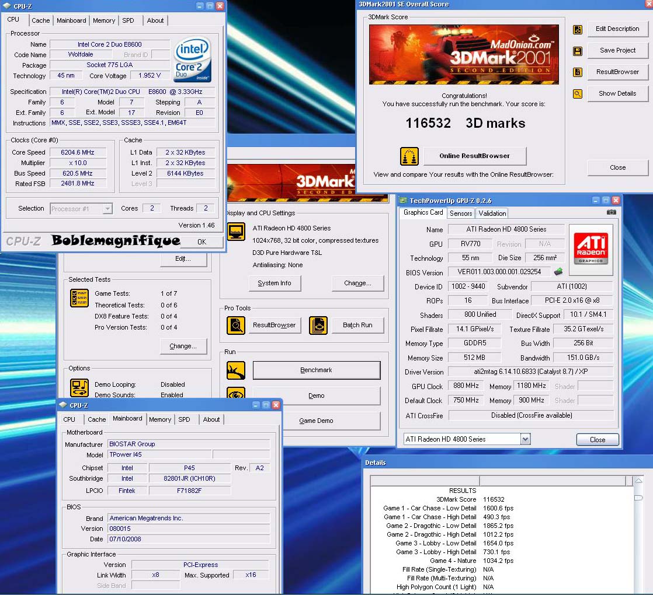Open the ATI Radeon HD 4800 card dropdown
Viewport: 653px width, 595px height.
(525, 439)
